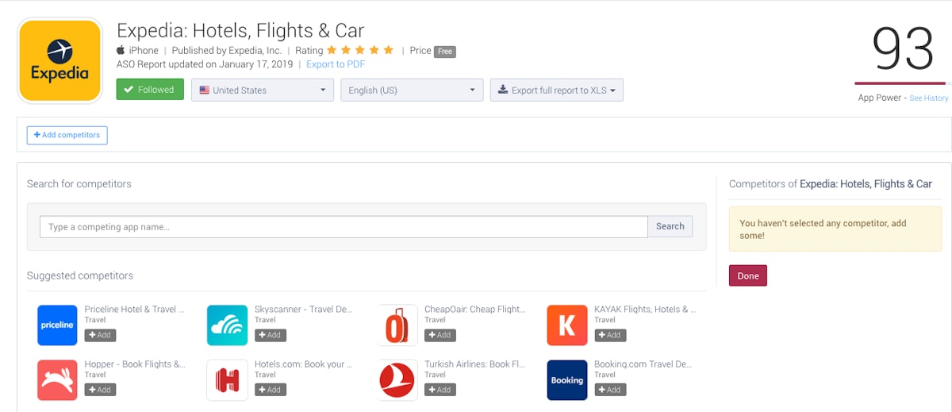Click the Export to PDF link
Image resolution: width=952 pixels, height=412 pixels.
336,64
